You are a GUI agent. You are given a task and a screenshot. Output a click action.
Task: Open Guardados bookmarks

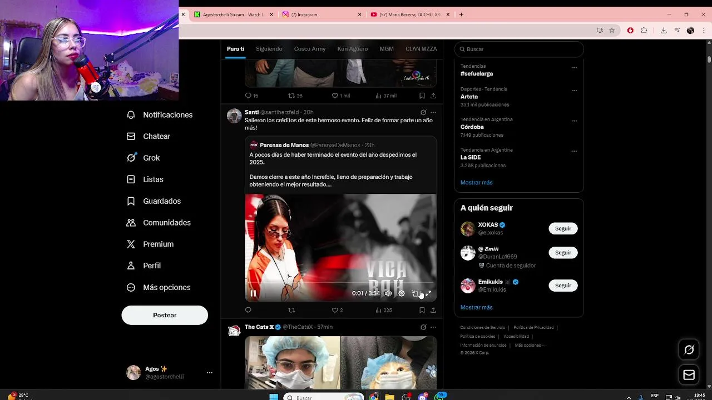(x=154, y=201)
